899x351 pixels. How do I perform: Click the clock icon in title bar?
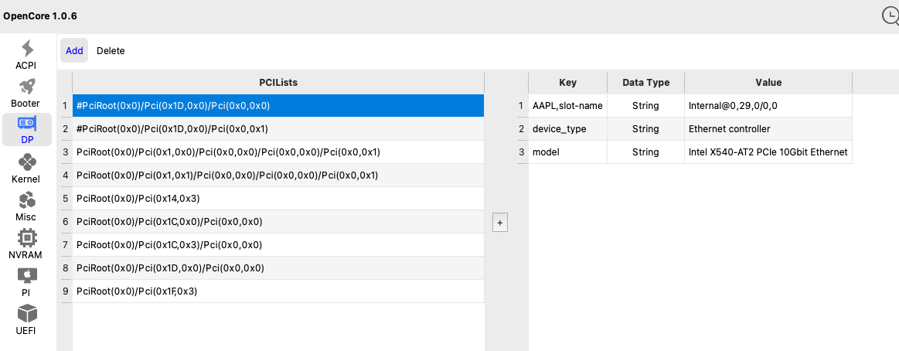tap(890, 15)
